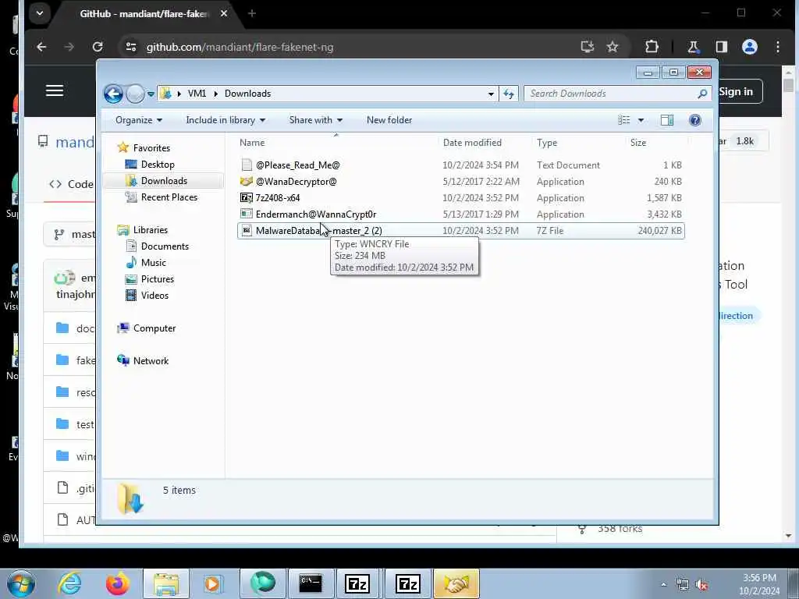Viewport: 799px width, 599px height.
Task: Sort files by Size column
Action: tap(638, 143)
